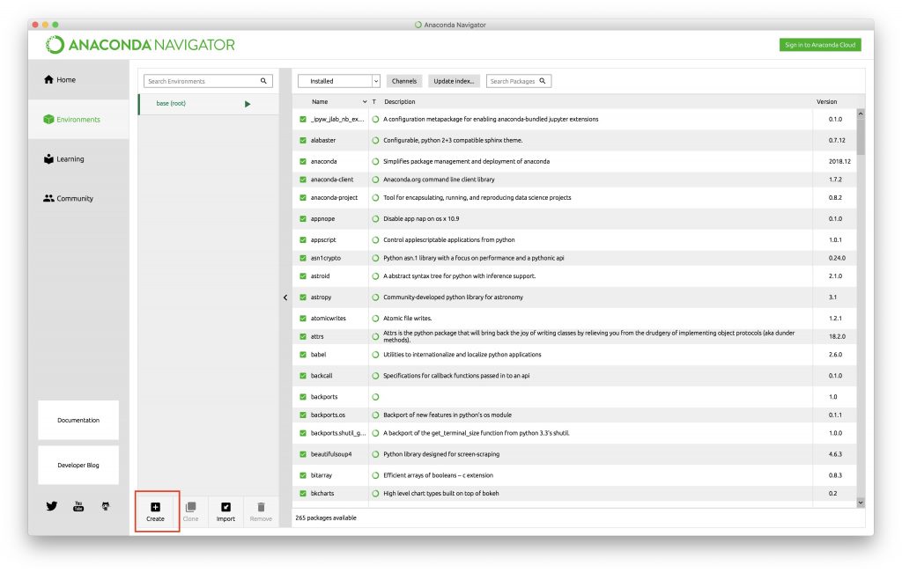The width and height of the screenshot is (902, 573).
Task: Click the type circle icon for asn1crypto
Action: click(375, 258)
